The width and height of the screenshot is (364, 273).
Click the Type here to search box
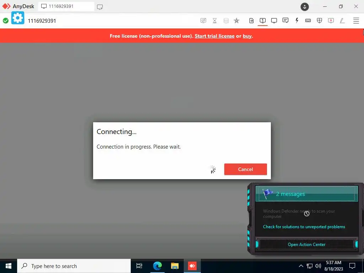coord(74,266)
